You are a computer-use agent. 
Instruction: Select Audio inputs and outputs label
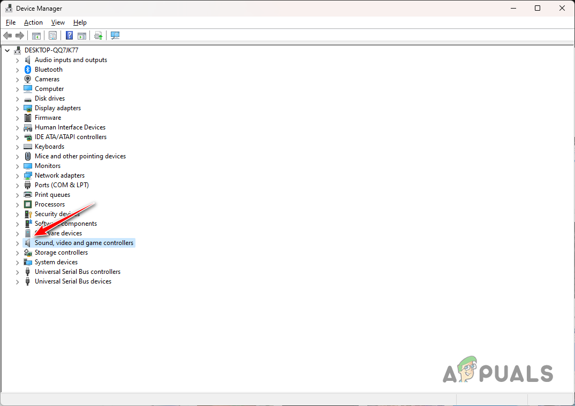click(x=71, y=60)
